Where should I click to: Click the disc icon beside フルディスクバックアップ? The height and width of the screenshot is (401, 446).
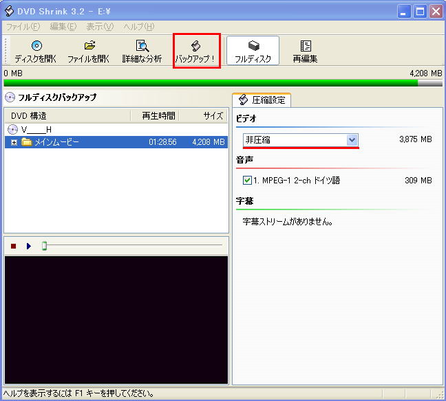pos(10,98)
